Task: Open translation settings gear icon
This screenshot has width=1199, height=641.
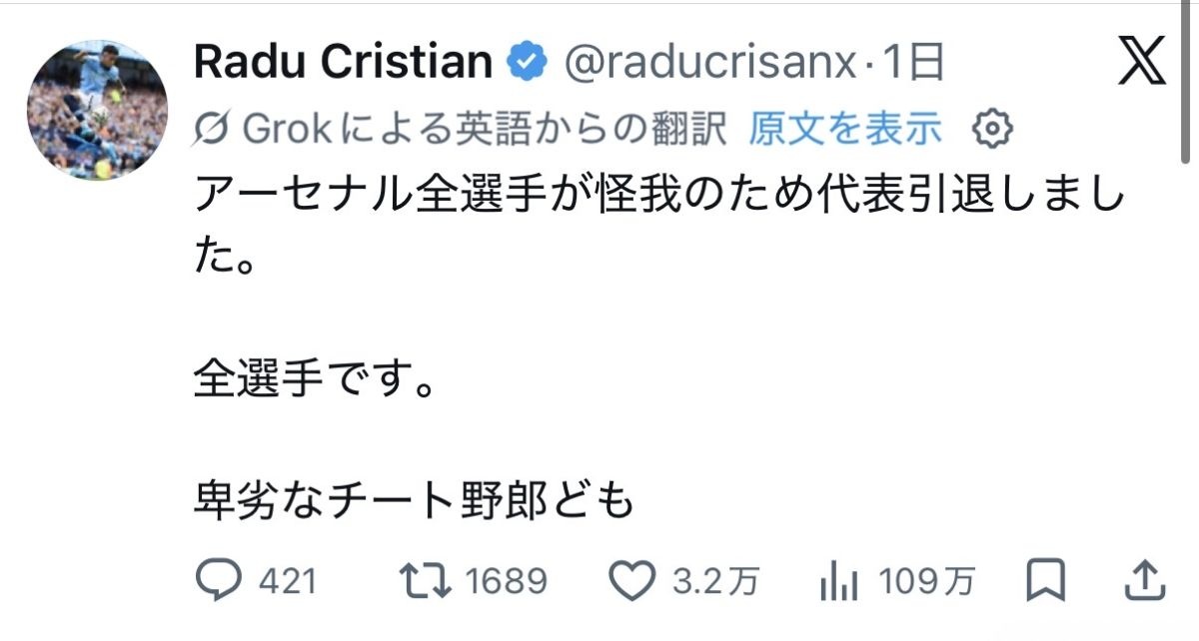Action: coord(993,128)
